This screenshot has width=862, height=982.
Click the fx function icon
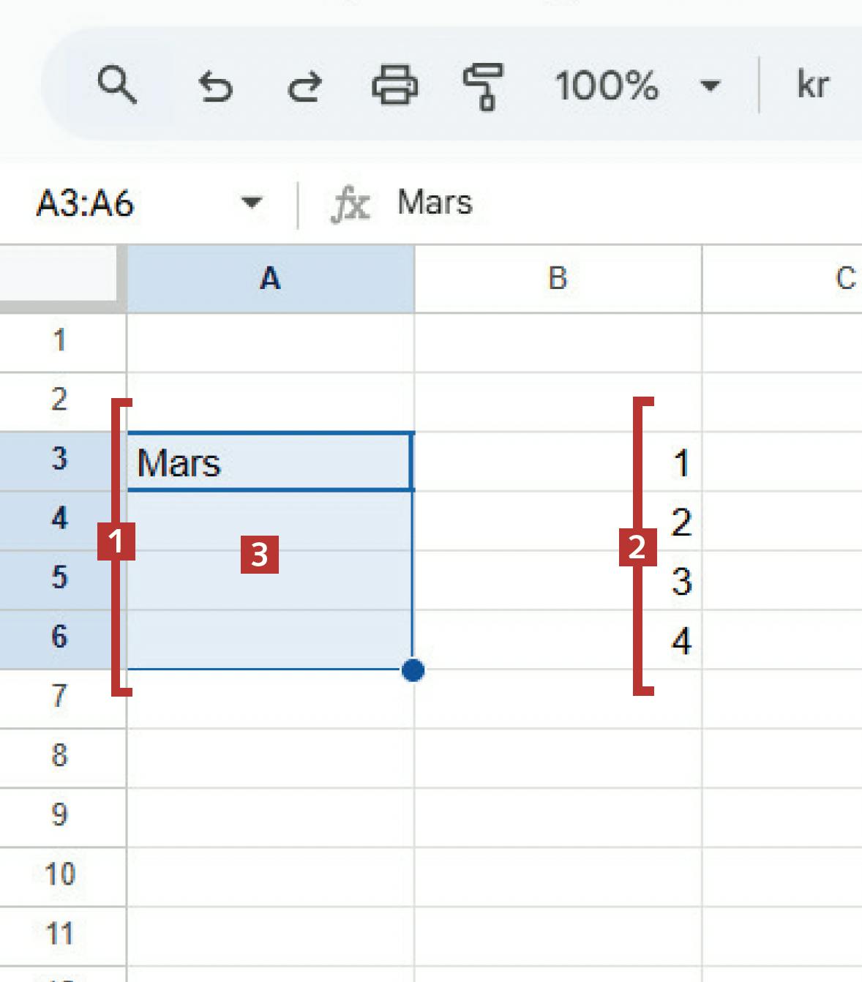tap(351, 204)
